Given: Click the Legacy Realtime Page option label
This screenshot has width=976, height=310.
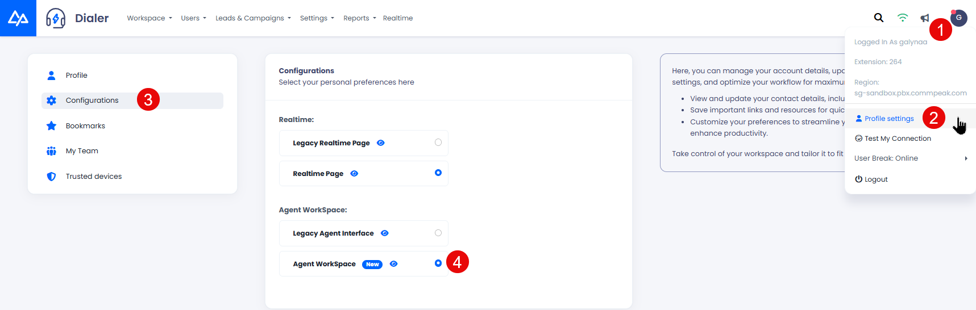Looking at the screenshot, I should (331, 143).
